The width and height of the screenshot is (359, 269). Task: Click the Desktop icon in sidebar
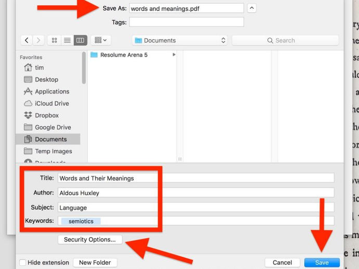coord(28,79)
